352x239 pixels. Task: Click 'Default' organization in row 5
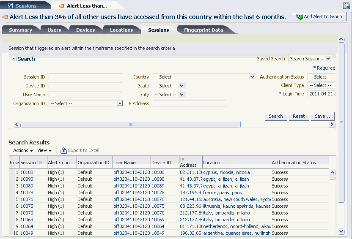[85, 199]
